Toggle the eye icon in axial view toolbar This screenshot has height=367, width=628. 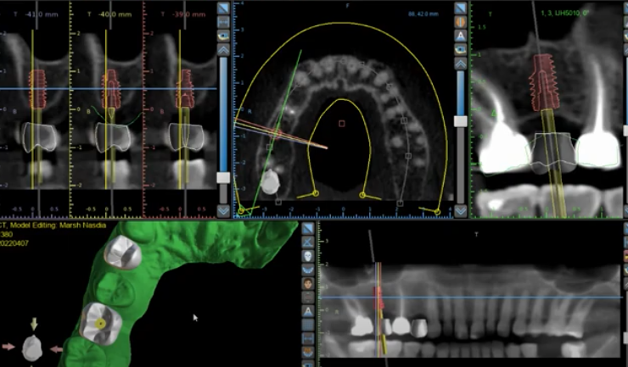(460, 50)
